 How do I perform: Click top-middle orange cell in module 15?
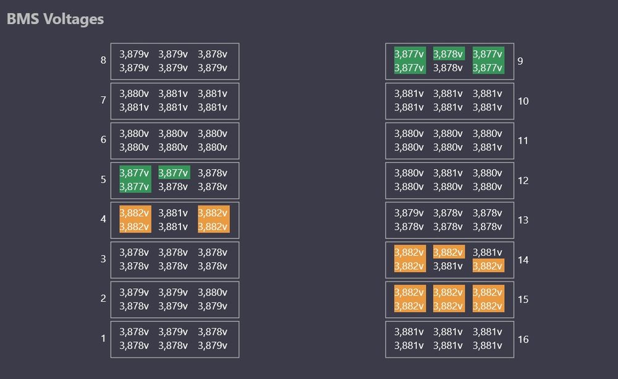point(449,293)
